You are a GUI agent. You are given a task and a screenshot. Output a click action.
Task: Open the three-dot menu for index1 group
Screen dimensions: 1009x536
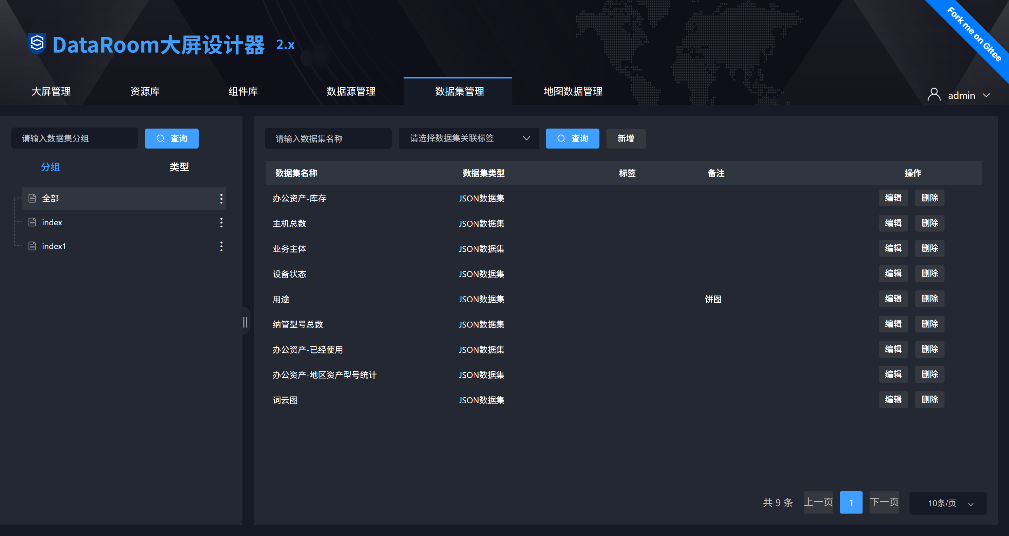[221, 246]
